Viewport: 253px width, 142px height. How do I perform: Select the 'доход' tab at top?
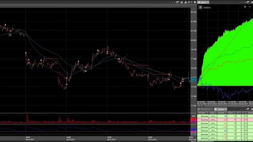point(203,2)
